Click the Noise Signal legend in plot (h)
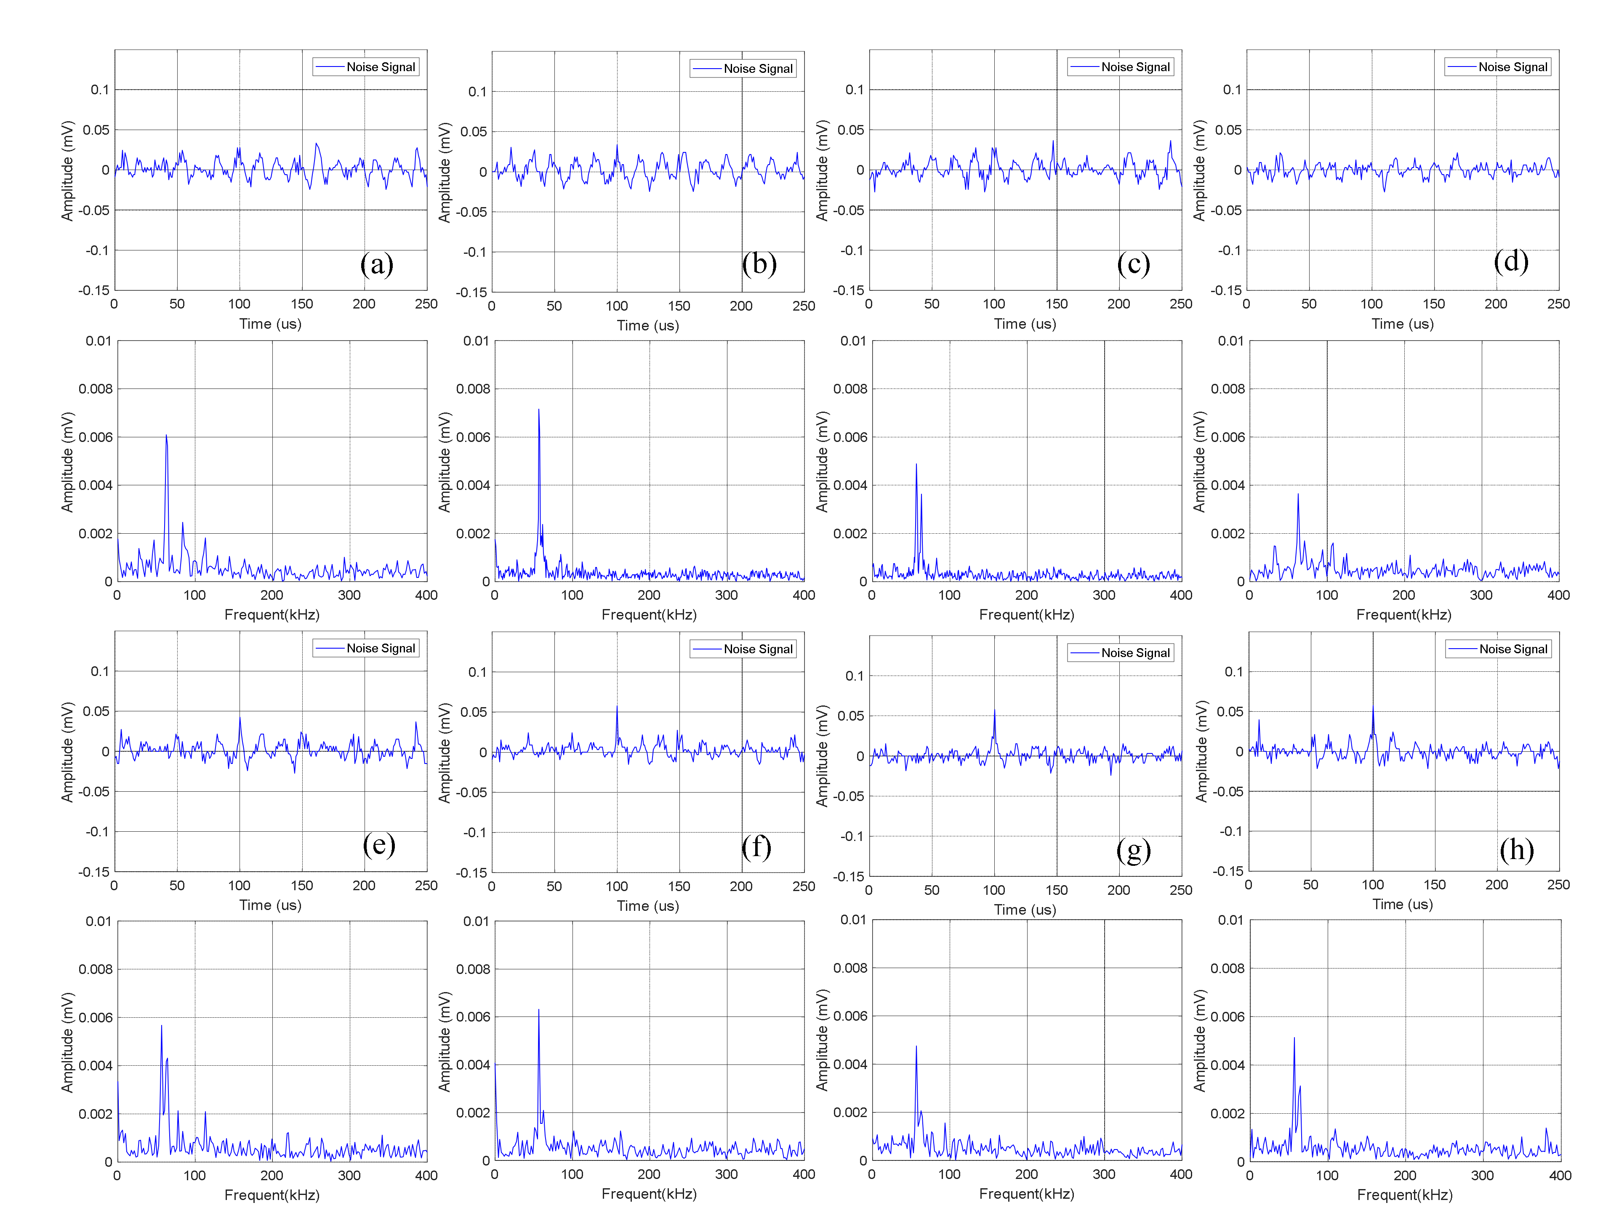Screen dimensions: 1603x1224 point(1498,649)
